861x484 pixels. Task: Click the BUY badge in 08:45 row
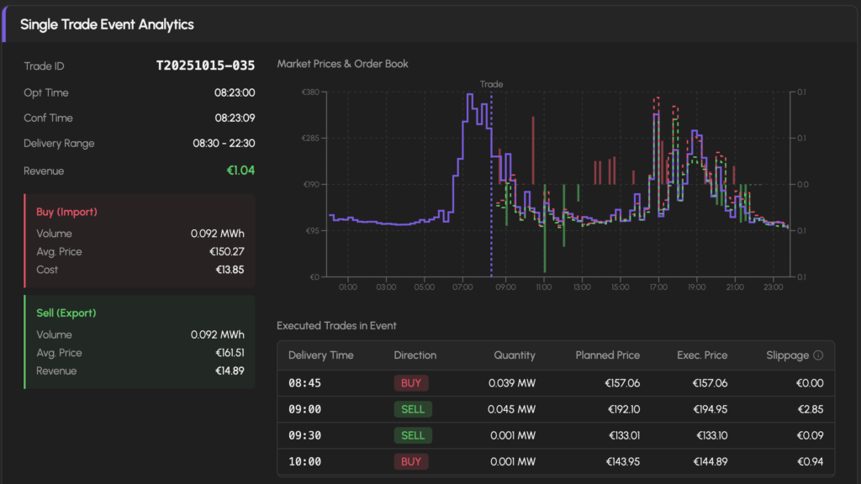411,383
